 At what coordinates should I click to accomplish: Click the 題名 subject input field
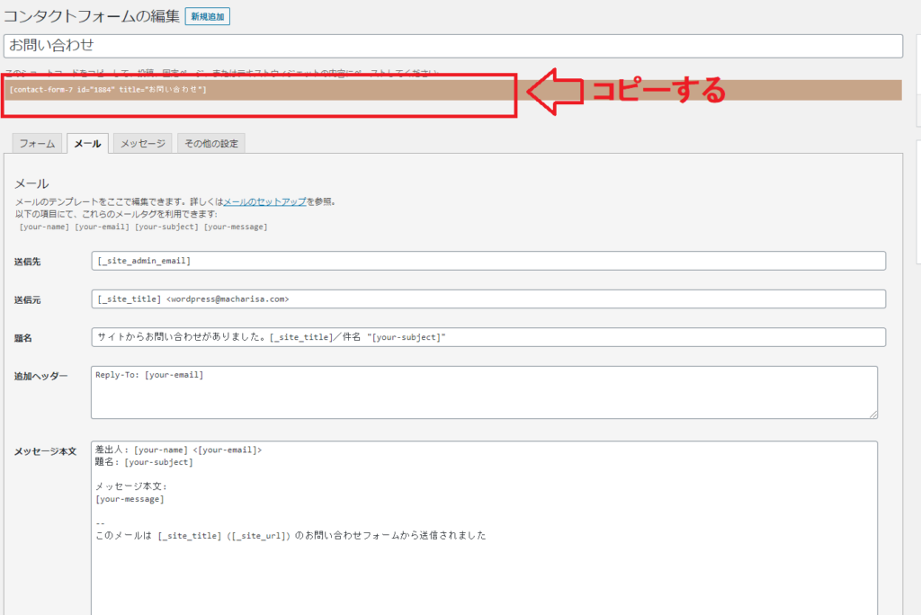click(x=487, y=337)
